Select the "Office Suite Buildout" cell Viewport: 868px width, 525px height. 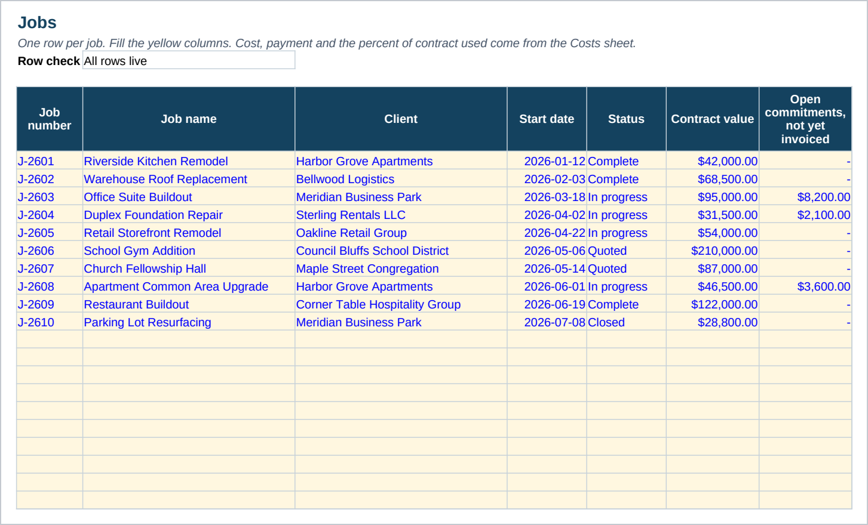[189, 197]
